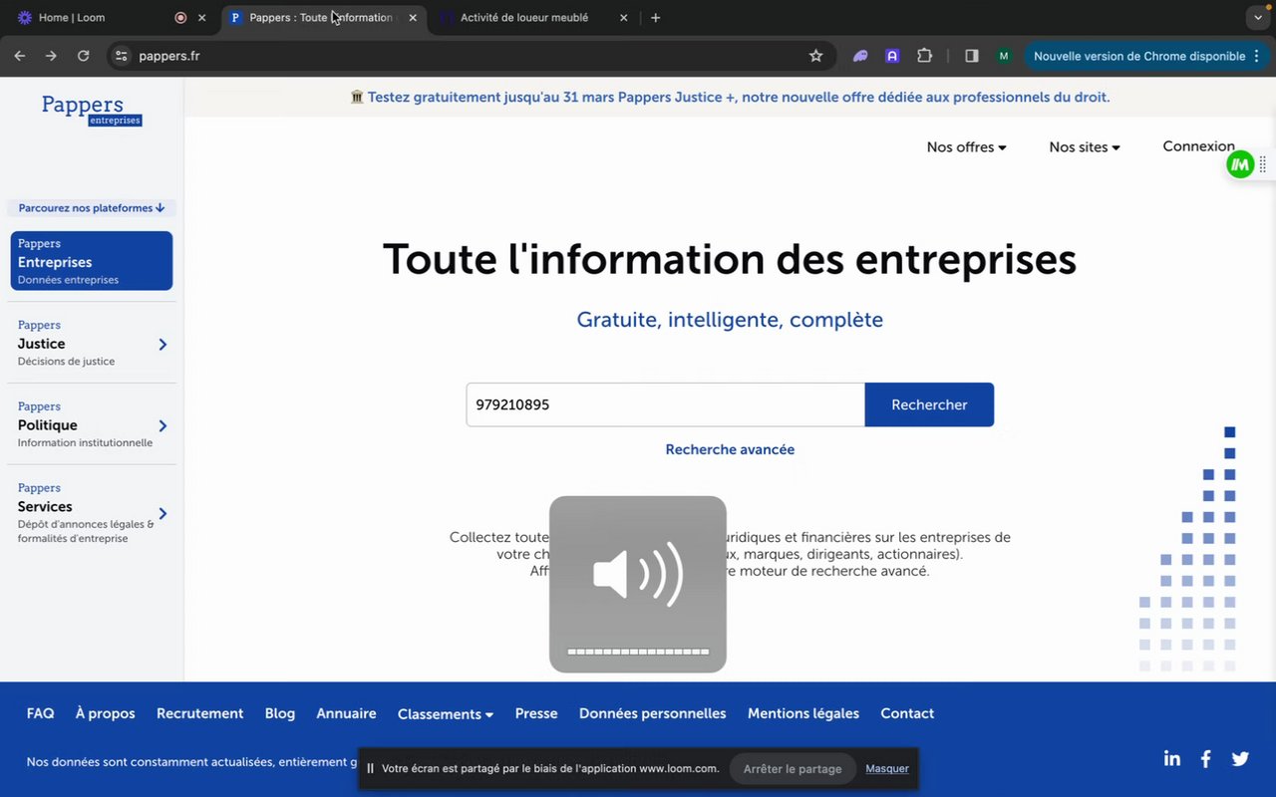The image size is (1276, 797).
Task: Click Connexion to log in
Action: (x=1198, y=146)
